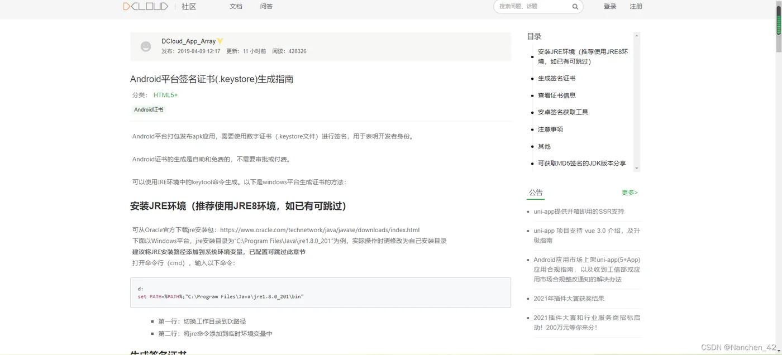Open announcement uni-app 项目支持 vue 3.0 介绍

tap(586, 236)
